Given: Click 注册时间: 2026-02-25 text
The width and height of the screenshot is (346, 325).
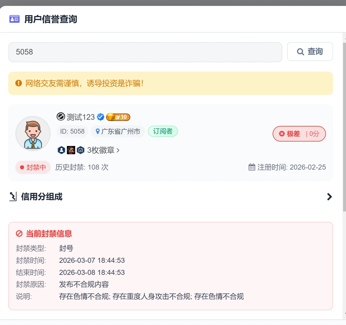Looking at the screenshot, I should (291, 167).
